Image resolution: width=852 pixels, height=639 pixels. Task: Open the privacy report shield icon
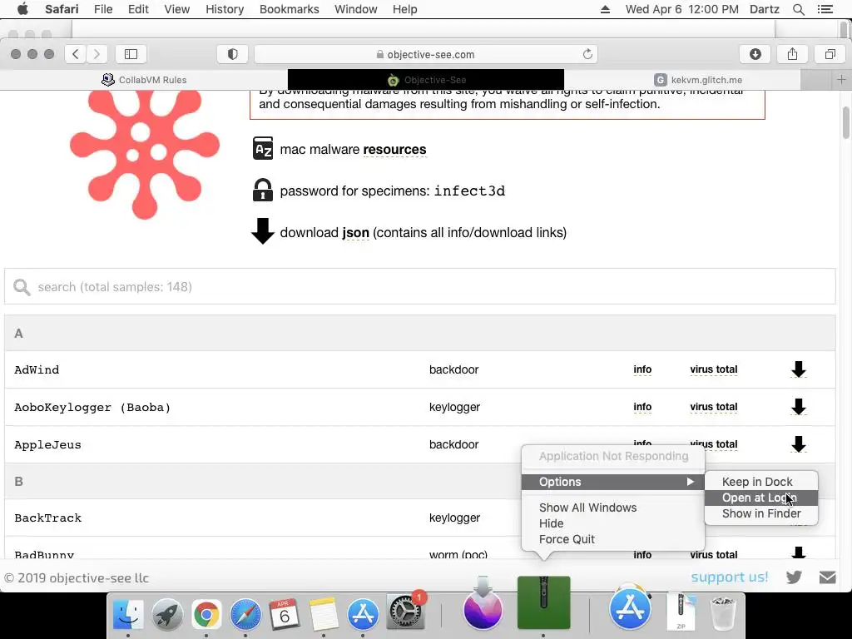233,54
